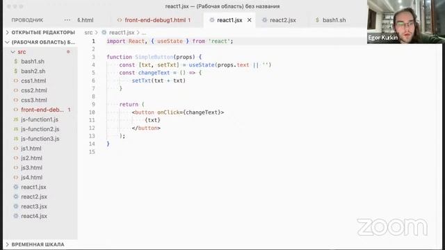Viewport: 445px width, 250px height.
Task: Switch to the react2.jsx tab
Action: tap(280, 20)
